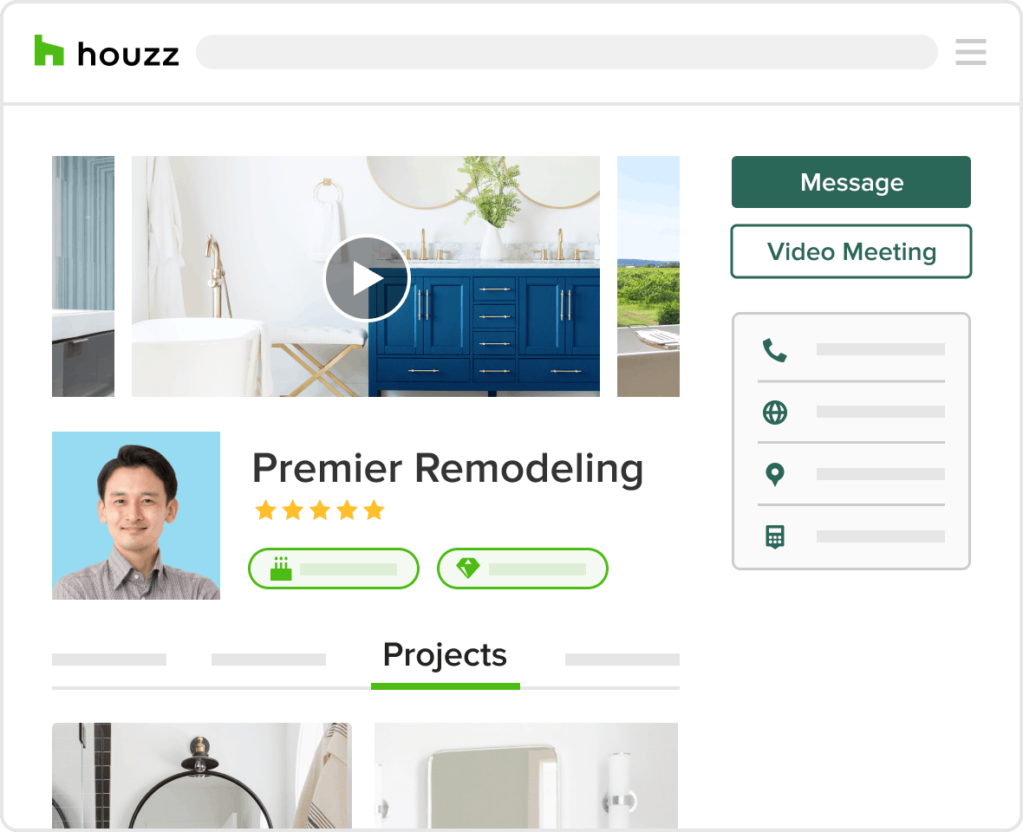
Task: Click the globe website icon
Action: coord(774,412)
